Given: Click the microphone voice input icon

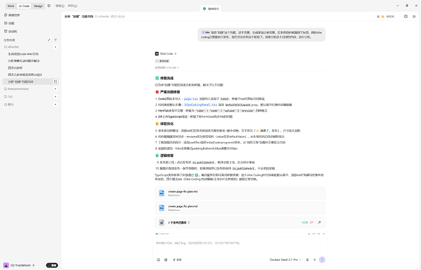Looking at the screenshot, I should pyautogui.click(x=308, y=260).
